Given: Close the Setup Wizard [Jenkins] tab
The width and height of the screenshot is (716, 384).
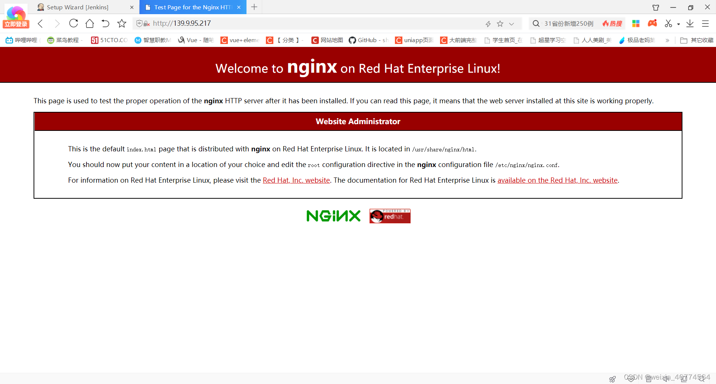Looking at the screenshot, I should [x=132, y=7].
